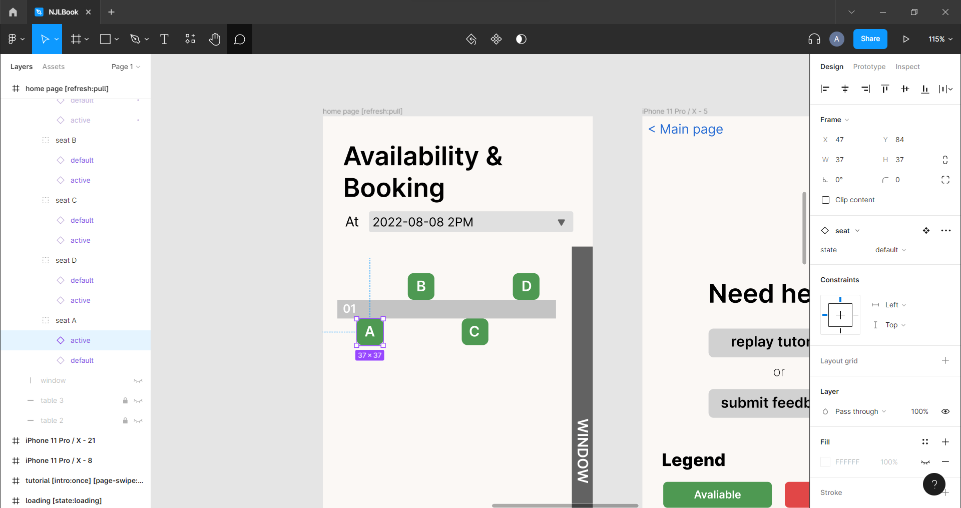Screen dimensions: 961x508
Task: Toggle constrain proportions for width and height
Action: click(x=945, y=160)
